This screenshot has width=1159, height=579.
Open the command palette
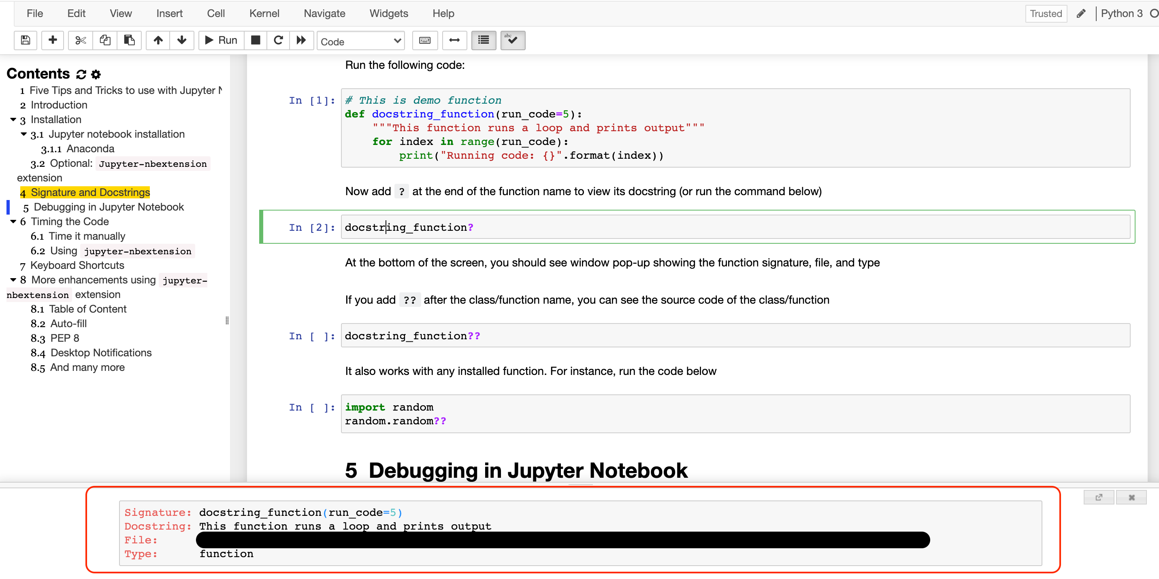[425, 40]
